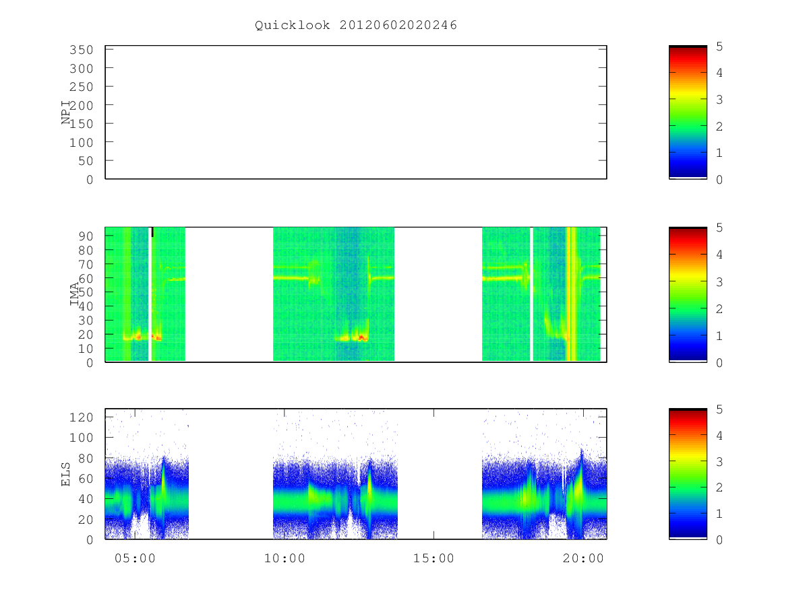Image resolution: width=809 pixels, height=606 pixels.
Task: Select the ELS y-axis label
Action: 66,474
